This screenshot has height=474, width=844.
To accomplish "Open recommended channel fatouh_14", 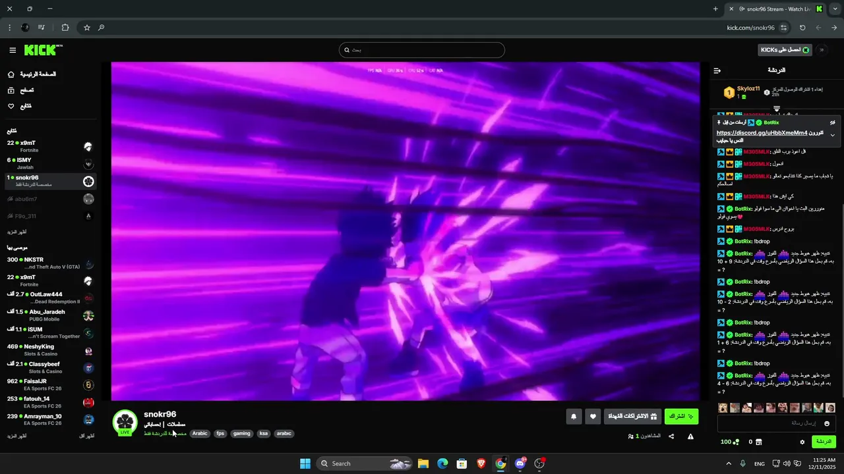I will [50, 402].
